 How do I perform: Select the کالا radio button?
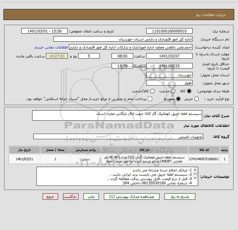coord(189,91)
